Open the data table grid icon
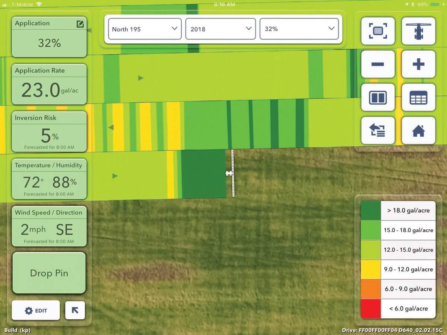This screenshot has height=335, width=447. click(419, 98)
